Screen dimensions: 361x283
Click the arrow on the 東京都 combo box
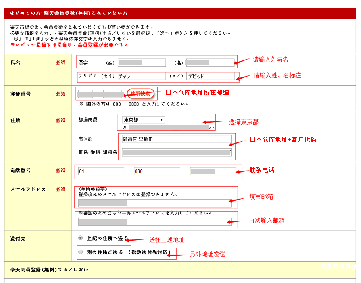click(161, 120)
